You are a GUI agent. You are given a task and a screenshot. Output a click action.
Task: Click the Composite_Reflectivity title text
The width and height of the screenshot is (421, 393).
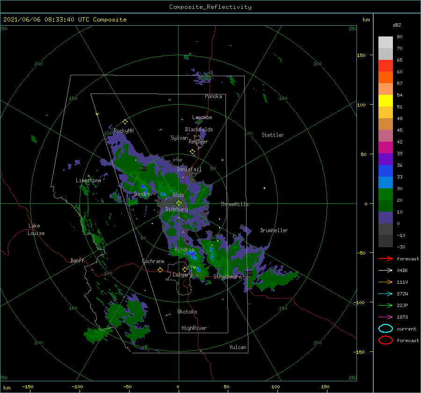[210, 7]
